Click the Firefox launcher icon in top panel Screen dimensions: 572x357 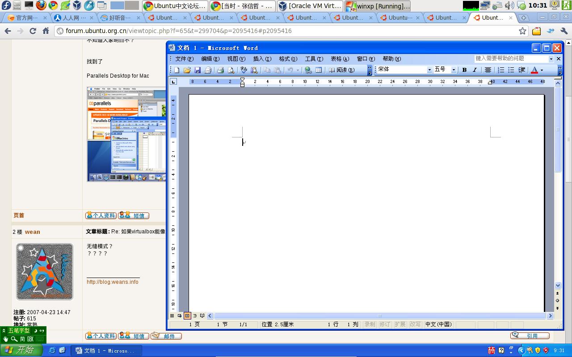(x=41, y=5)
